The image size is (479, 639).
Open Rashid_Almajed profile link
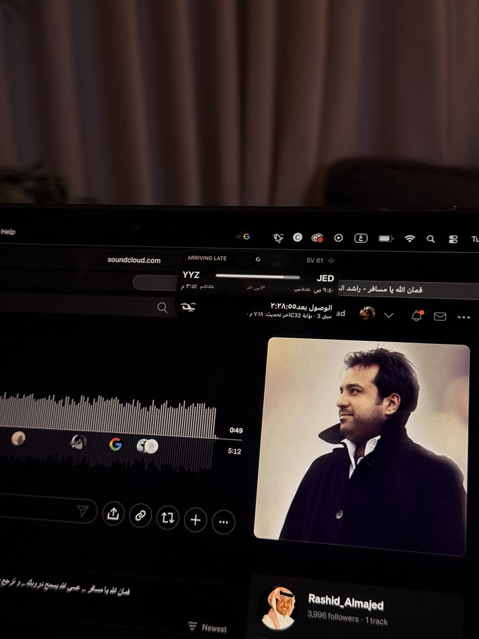click(x=346, y=603)
